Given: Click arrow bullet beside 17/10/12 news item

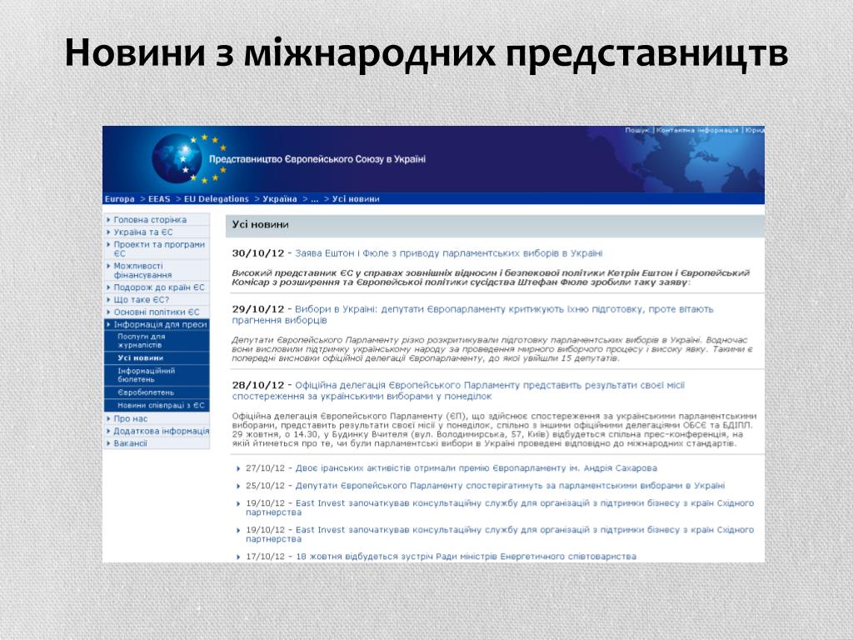Looking at the screenshot, I should [x=238, y=557].
